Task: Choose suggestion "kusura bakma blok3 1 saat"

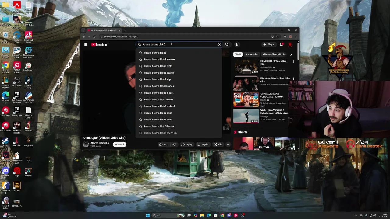Action: 179,93
